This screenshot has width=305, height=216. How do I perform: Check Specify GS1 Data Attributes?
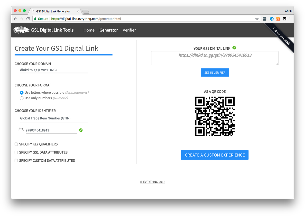click(x=16, y=152)
